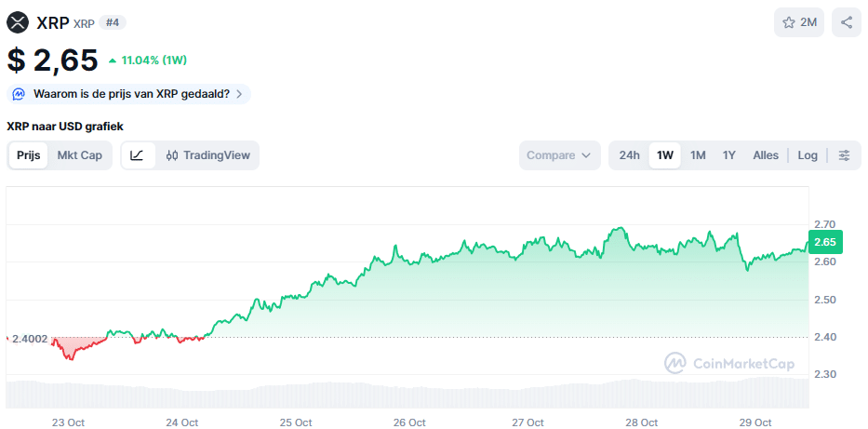This screenshot has width=868, height=429.
Task: Select the 1W time range
Action: (665, 155)
